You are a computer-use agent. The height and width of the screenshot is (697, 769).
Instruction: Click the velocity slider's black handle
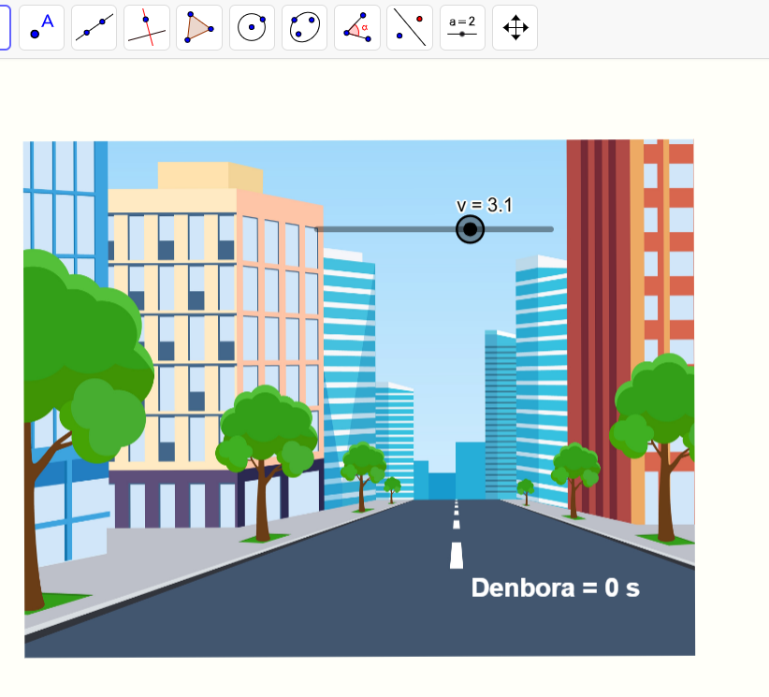point(470,229)
